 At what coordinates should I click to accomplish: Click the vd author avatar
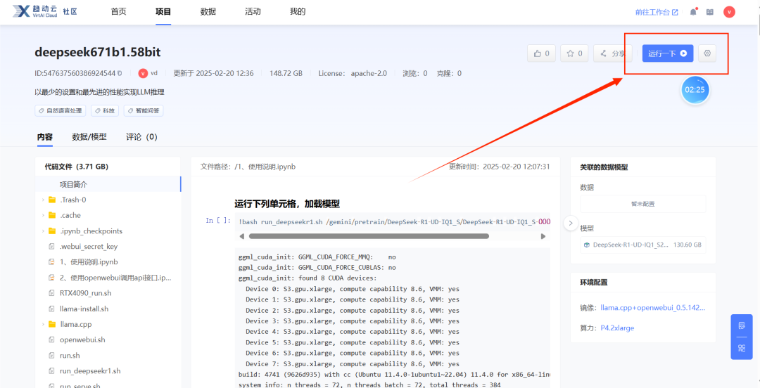(143, 73)
